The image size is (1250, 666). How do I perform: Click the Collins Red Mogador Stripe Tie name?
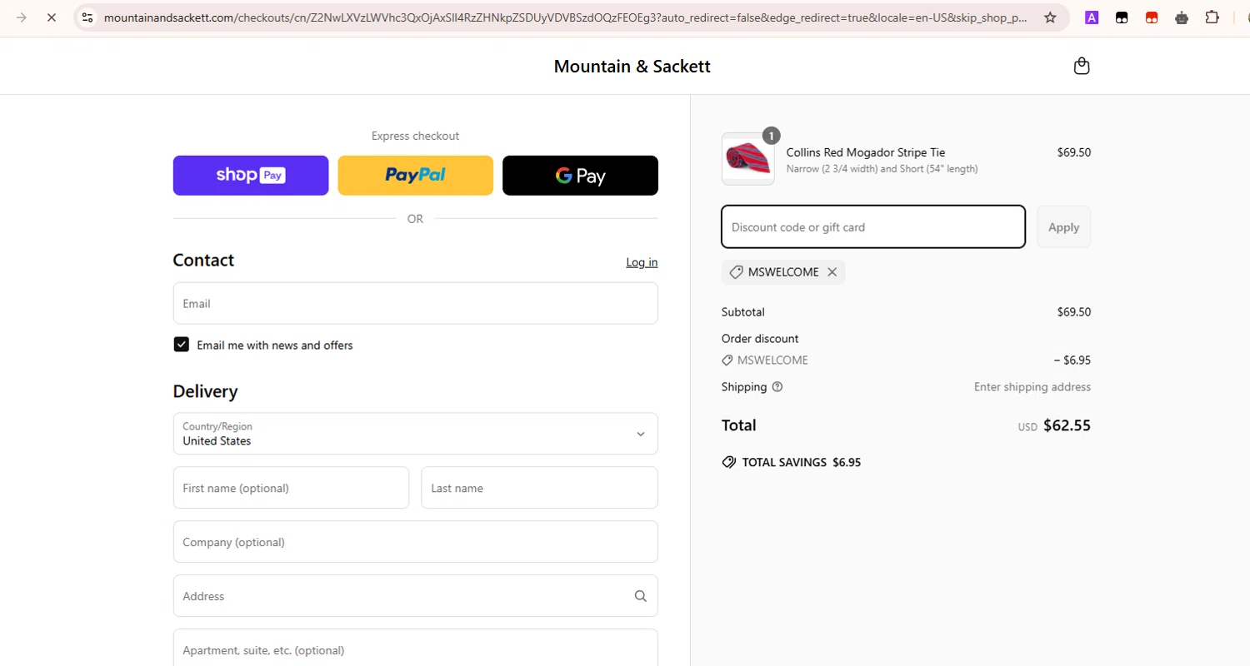coord(866,152)
